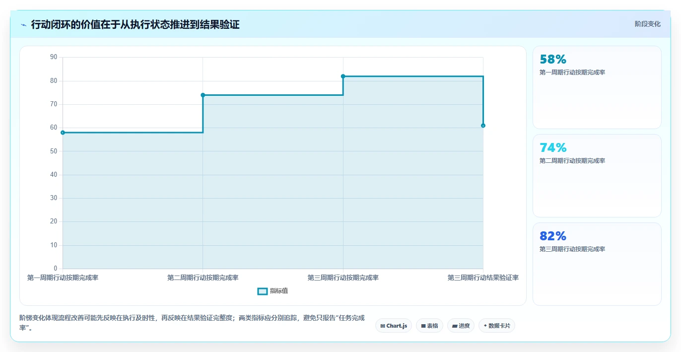Click the data point at value 74
Image resolution: width=681 pixels, height=352 pixels.
click(x=203, y=95)
